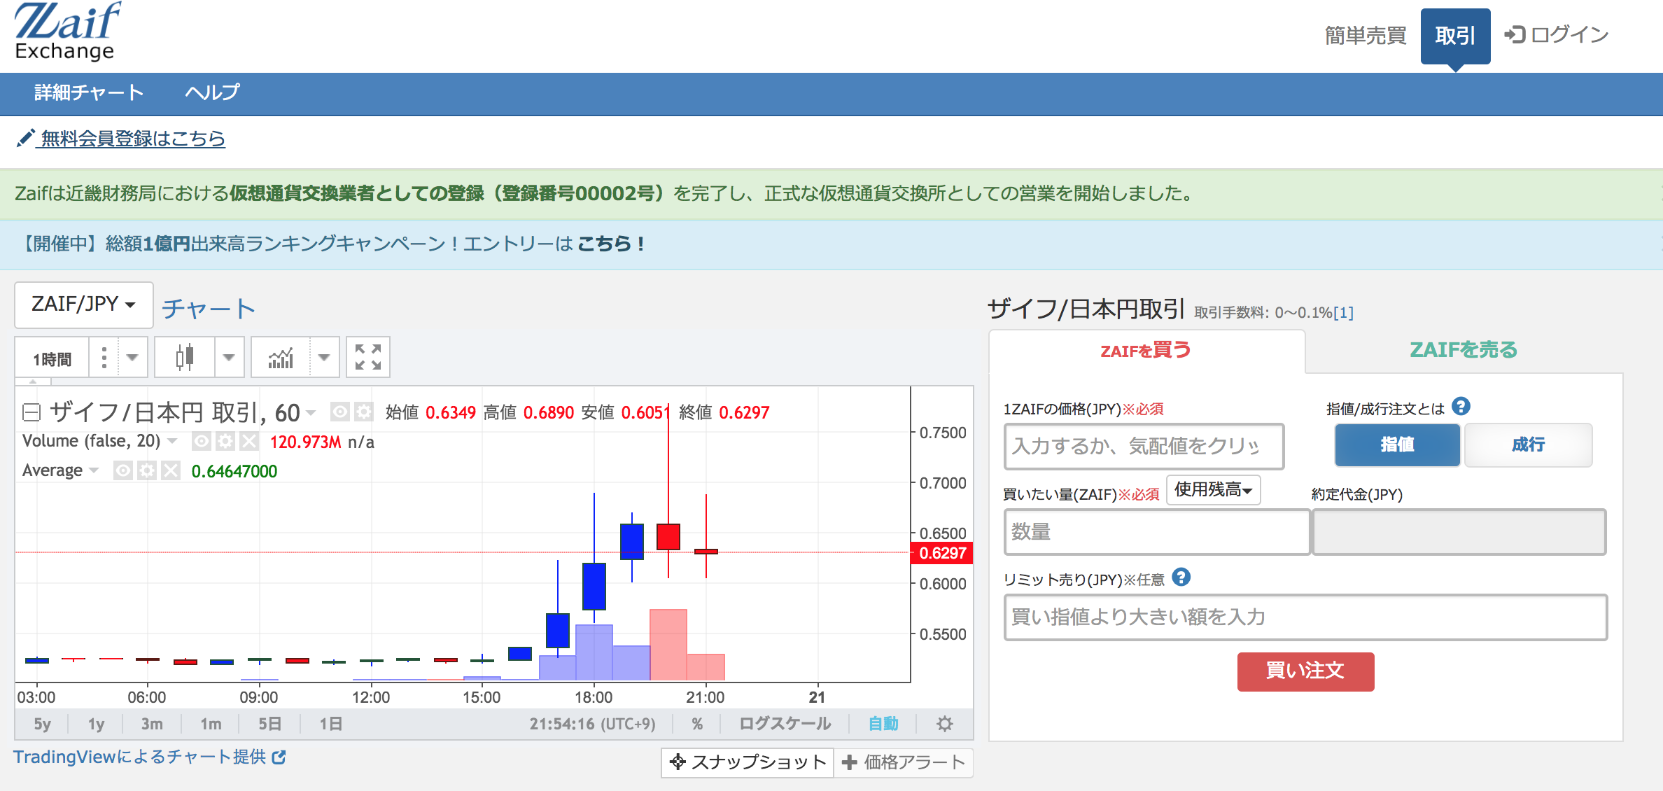Screen dimensions: 1663x791
Task: Open Volume indicator settings gear
Action: click(x=225, y=441)
